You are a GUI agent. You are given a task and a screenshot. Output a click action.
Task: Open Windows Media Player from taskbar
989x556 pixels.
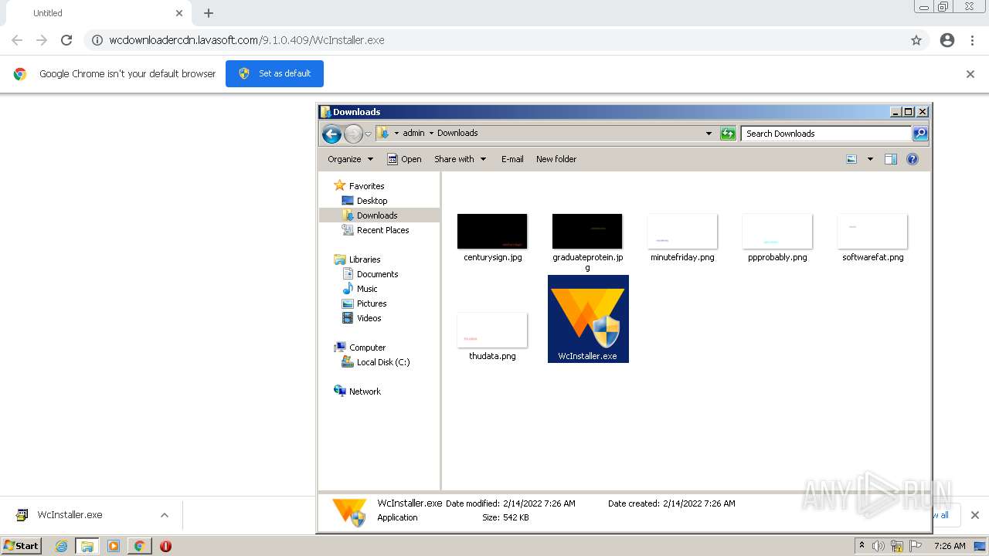[x=114, y=546]
